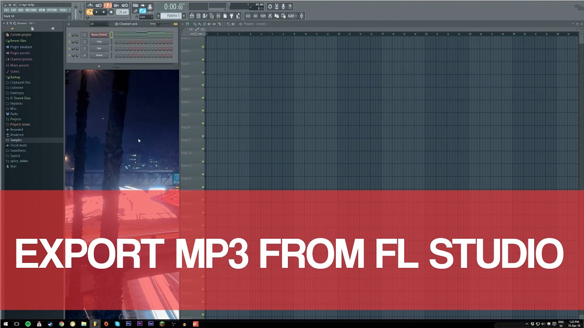Open the playlist view from toolbar
Image resolution: width=584 pixels, height=328 pixels.
[192, 16]
